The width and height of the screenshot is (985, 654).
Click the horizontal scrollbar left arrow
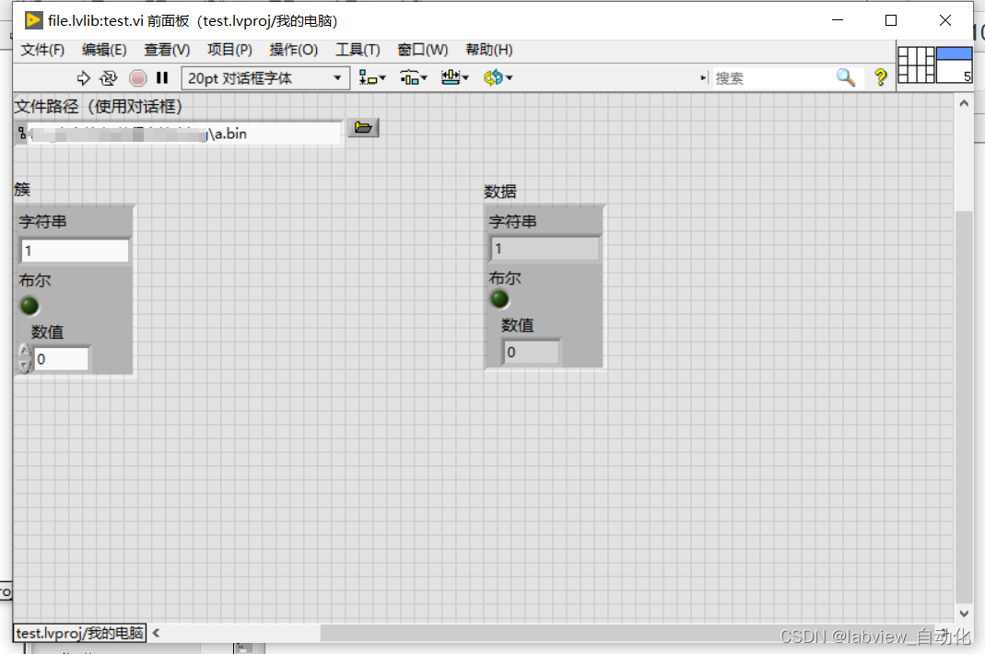click(156, 633)
